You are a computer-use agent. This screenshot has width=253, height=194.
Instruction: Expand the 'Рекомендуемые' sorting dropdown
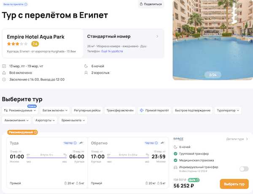tap(21, 110)
